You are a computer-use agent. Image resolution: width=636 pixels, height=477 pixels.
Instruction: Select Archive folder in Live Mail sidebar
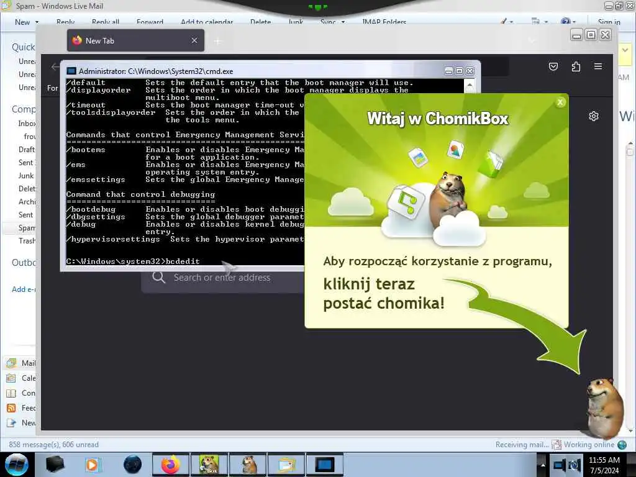27,202
